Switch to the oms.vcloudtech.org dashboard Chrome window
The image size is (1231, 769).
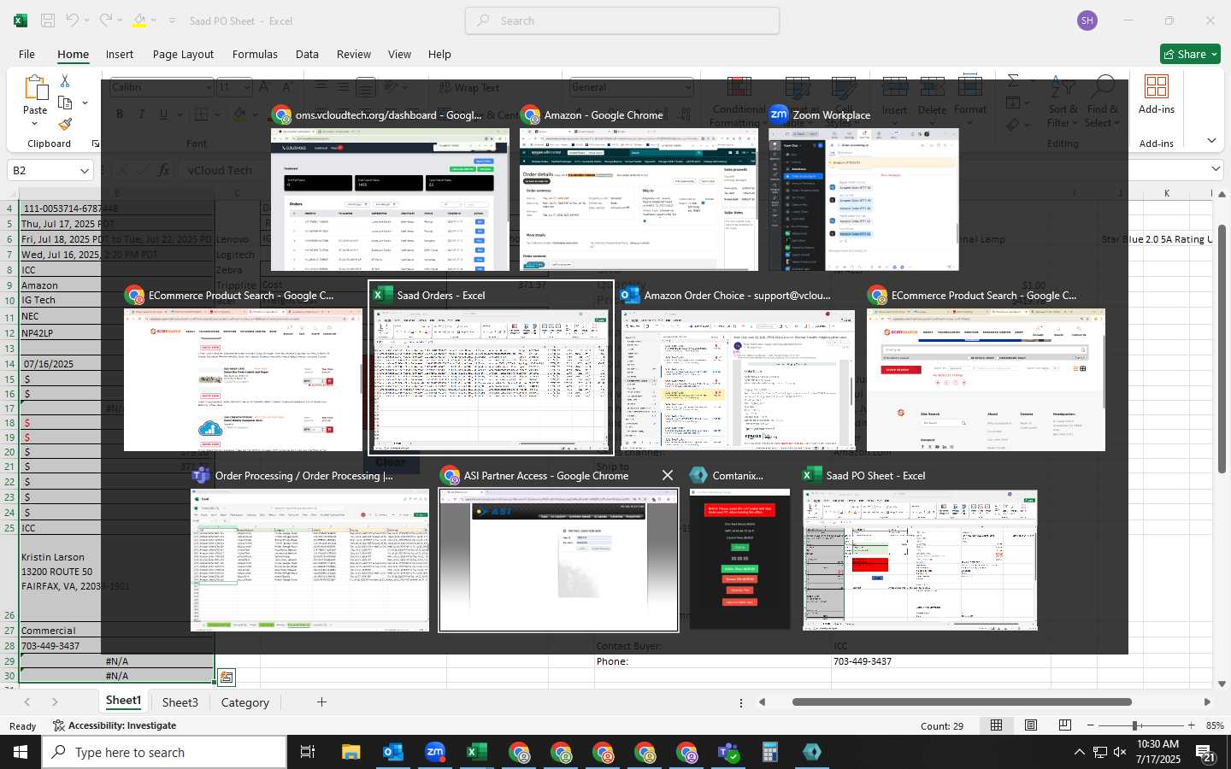(390, 199)
